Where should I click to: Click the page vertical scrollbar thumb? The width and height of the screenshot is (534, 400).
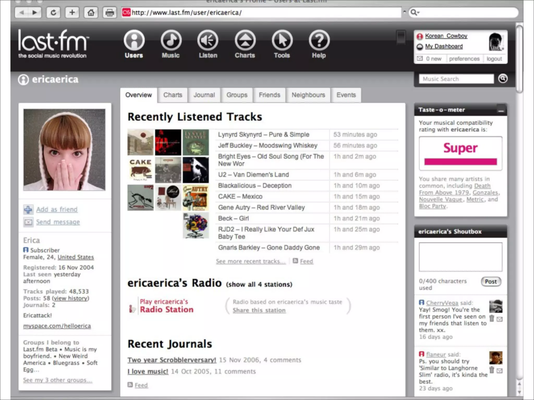click(x=519, y=59)
